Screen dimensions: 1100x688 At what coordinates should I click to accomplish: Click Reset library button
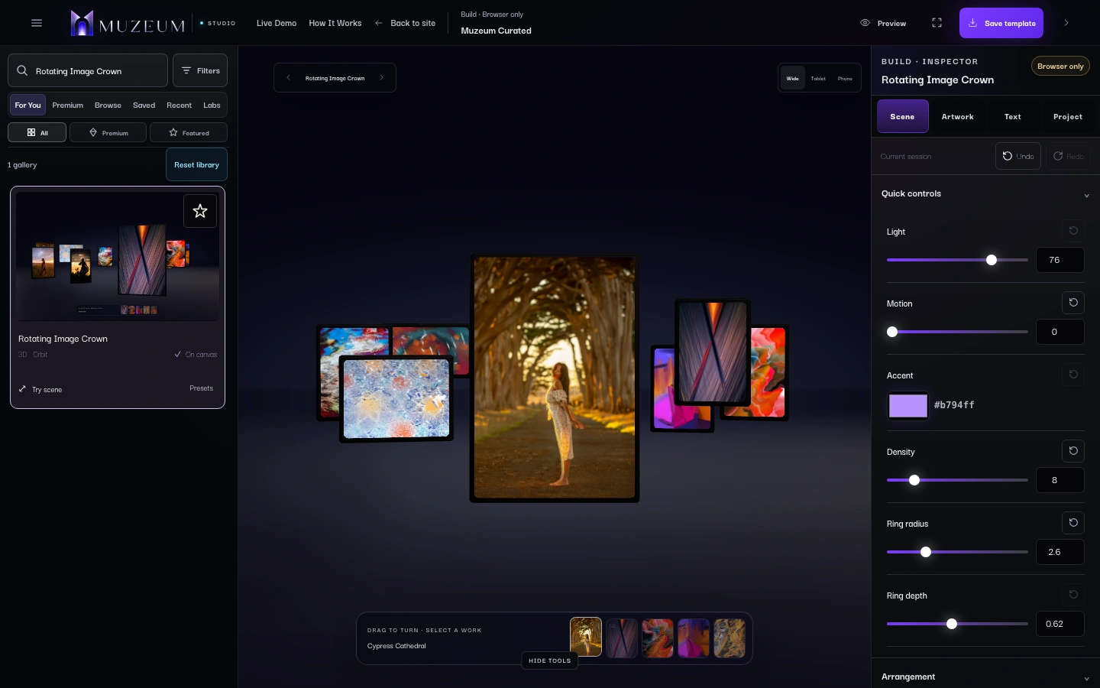[196, 164]
